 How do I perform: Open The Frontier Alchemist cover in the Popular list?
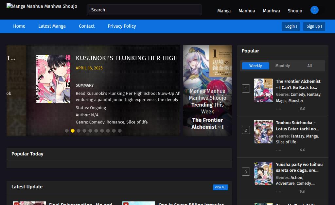(x=263, y=90)
